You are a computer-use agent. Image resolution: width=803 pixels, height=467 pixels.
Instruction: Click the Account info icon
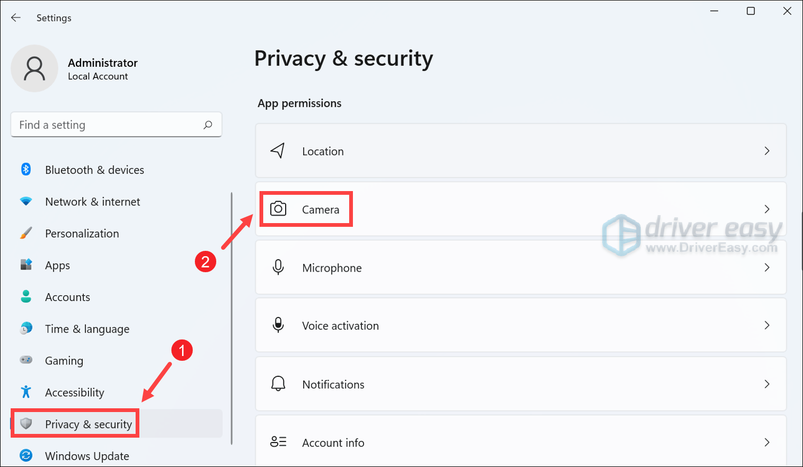(x=278, y=442)
